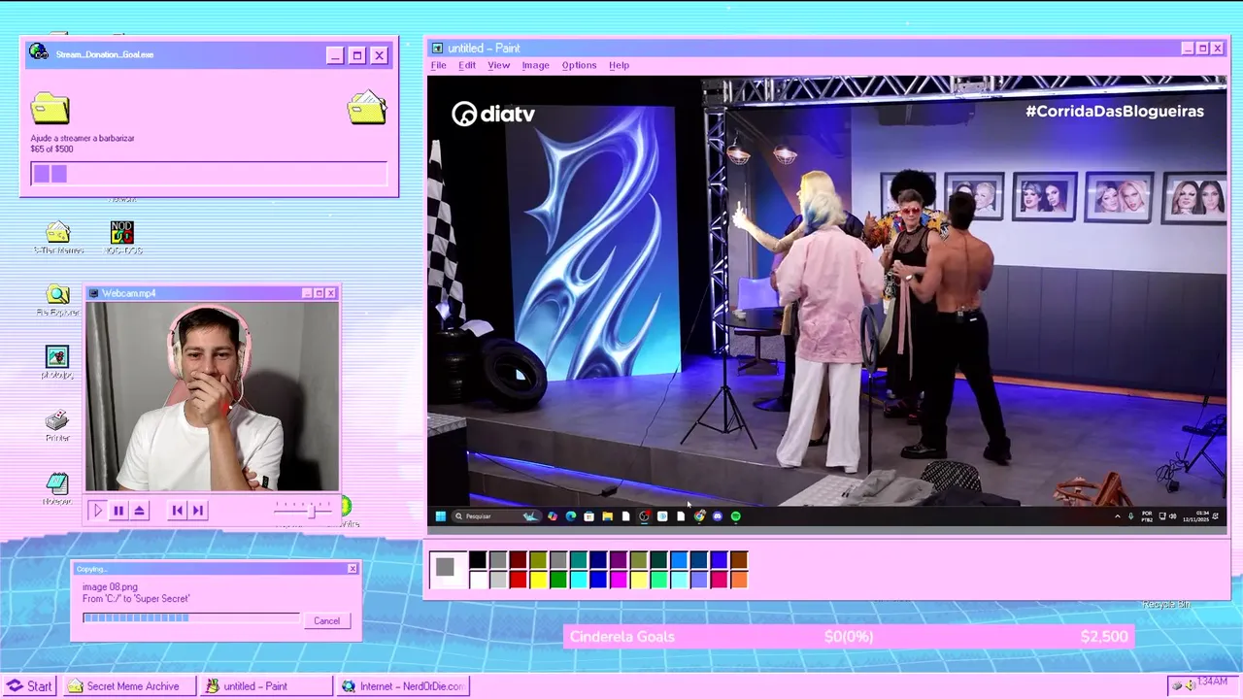The width and height of the screenshot is (1243, 699).
Task: Pick the dark red swatch in Paint palette
Action: [x=519, y=560]
